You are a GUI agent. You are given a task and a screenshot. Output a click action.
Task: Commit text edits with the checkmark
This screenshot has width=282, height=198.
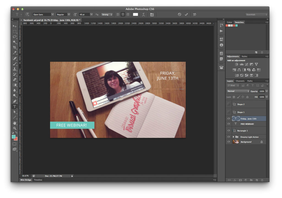(186, 15)
